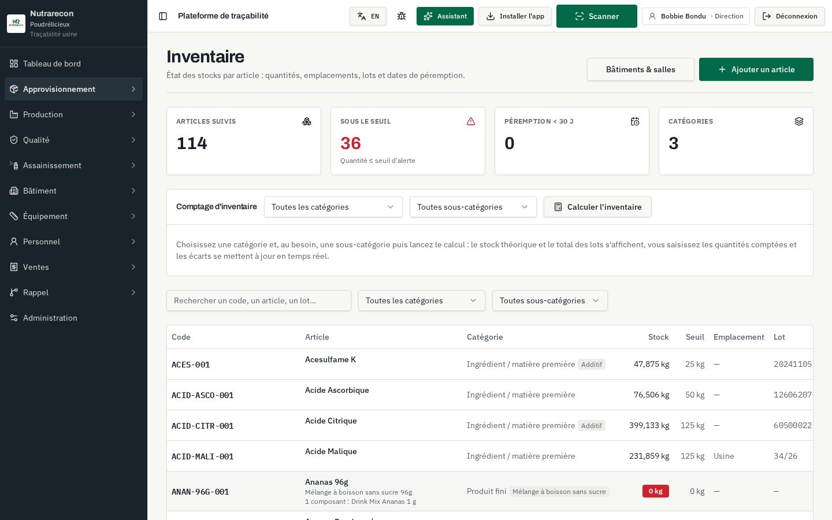832x520 pixels.
Task: Expand the Production menu
Action: [73, 114]
